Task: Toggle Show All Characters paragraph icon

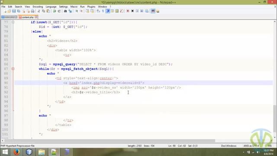Action: coord(103,11)
